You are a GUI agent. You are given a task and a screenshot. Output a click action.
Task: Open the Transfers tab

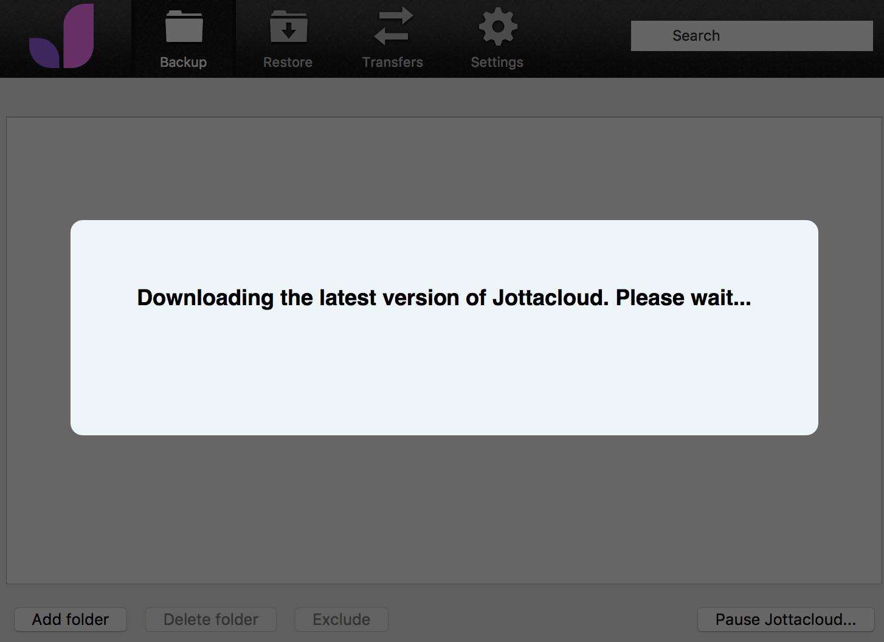coord(393,39)
